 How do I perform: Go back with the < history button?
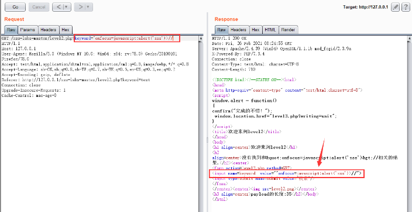click(58, 7)
